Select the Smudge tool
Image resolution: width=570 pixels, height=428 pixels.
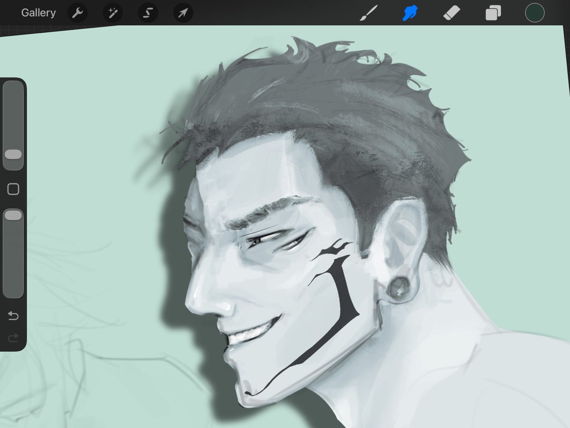tap(410, 13)
